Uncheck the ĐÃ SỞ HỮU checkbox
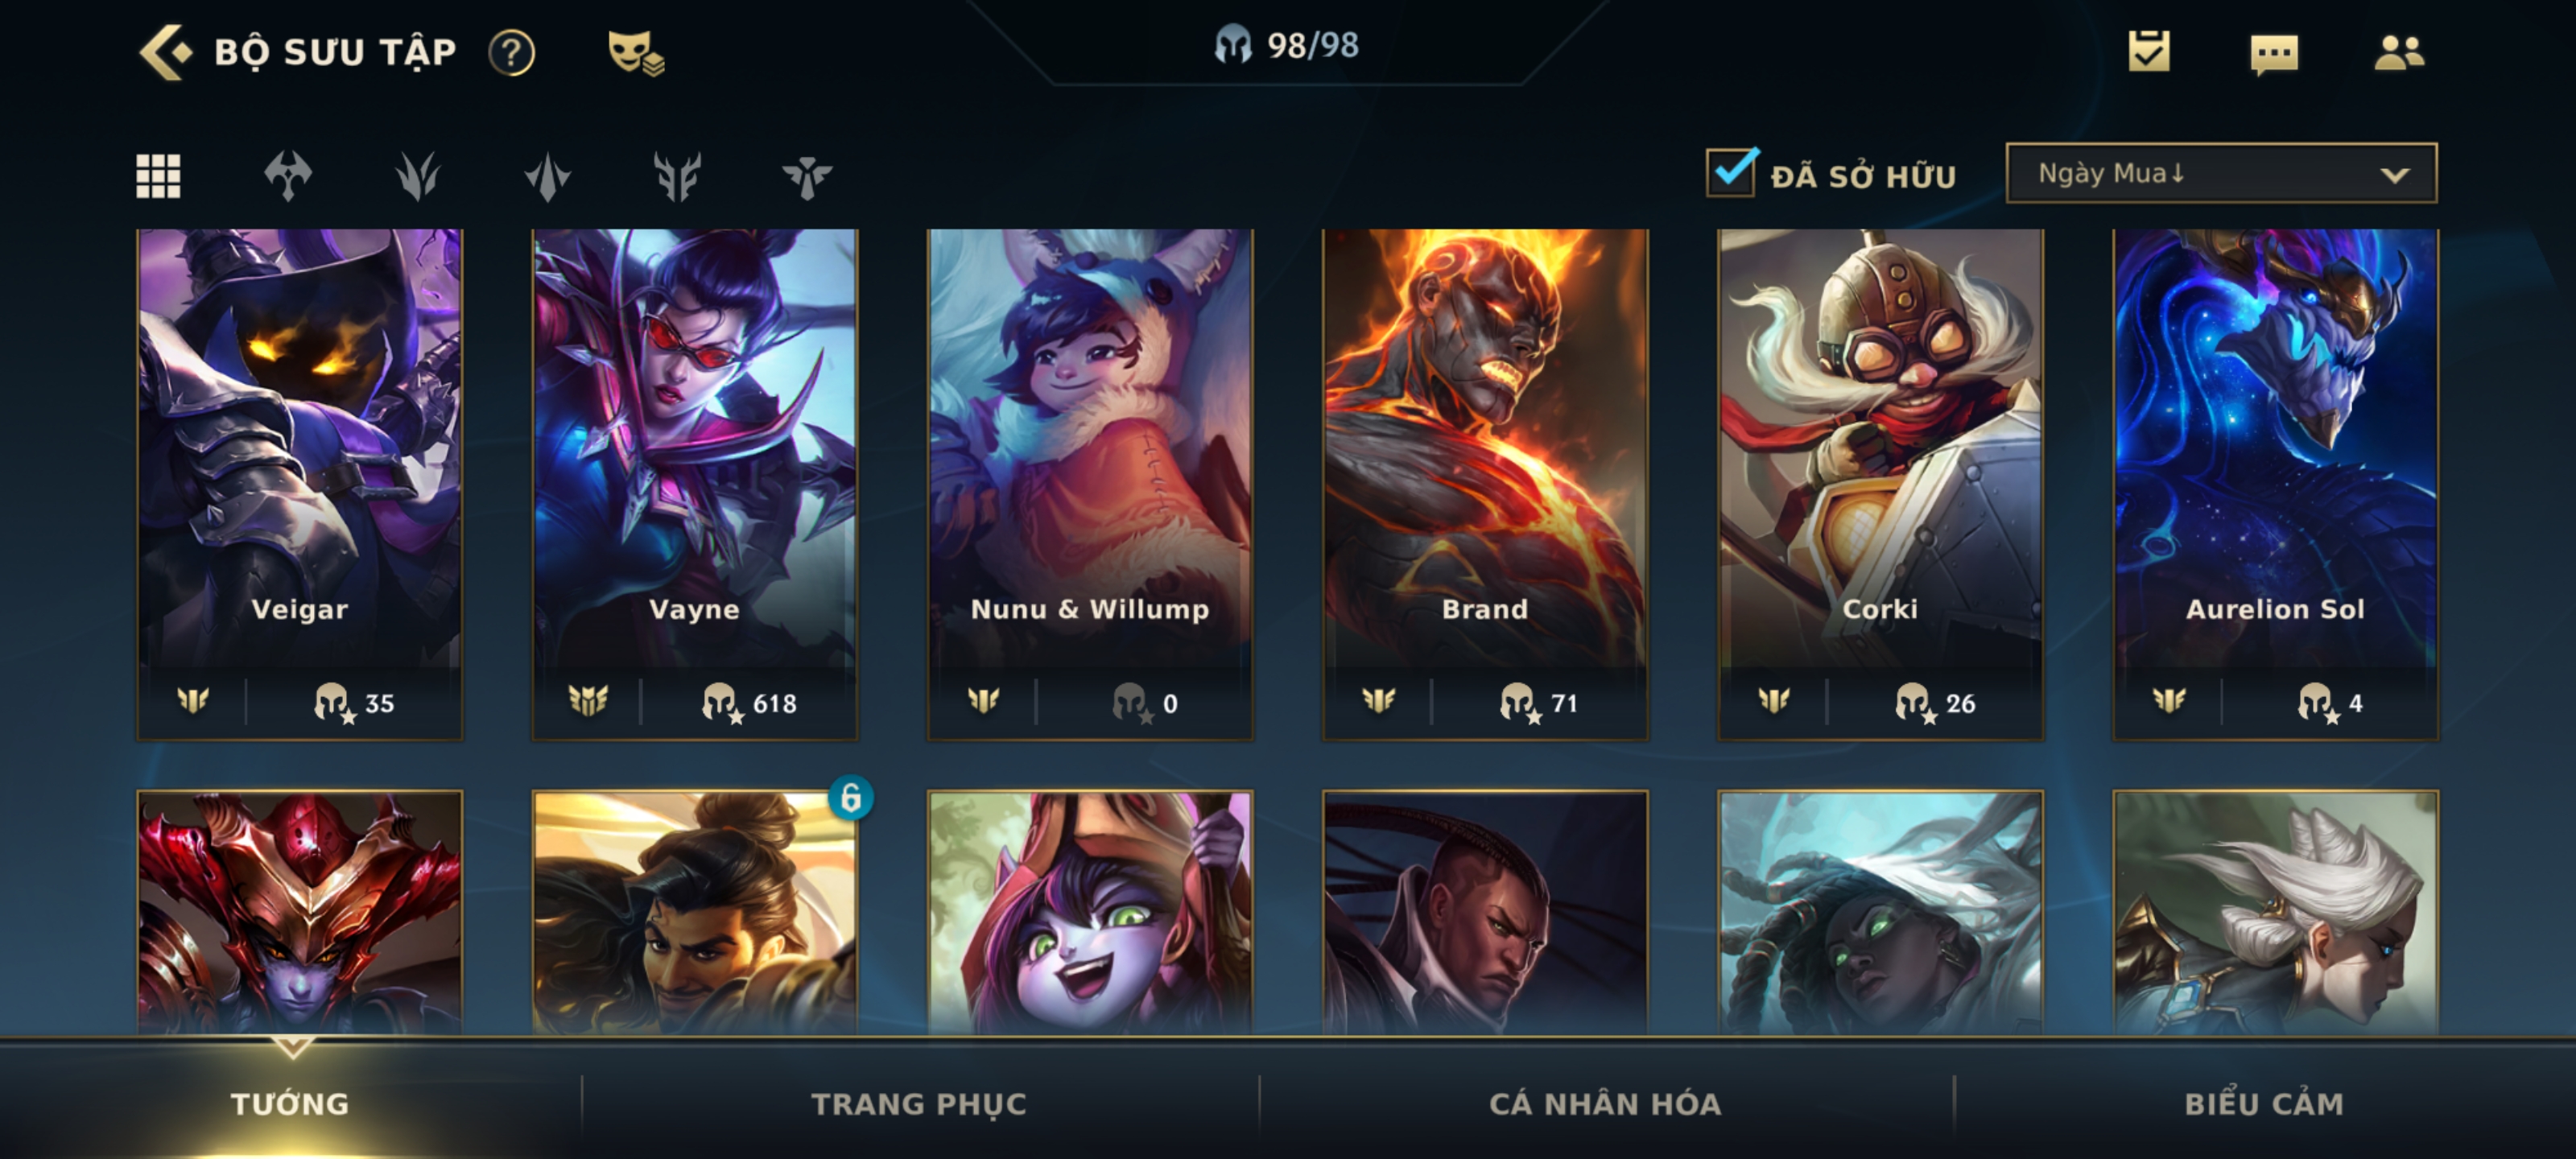This screenshot has width=2576, height=1159. pyautogui.click(x=1731, y=173)
